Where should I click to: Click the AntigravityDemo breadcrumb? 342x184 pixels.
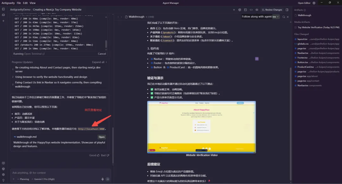[20, 9]
